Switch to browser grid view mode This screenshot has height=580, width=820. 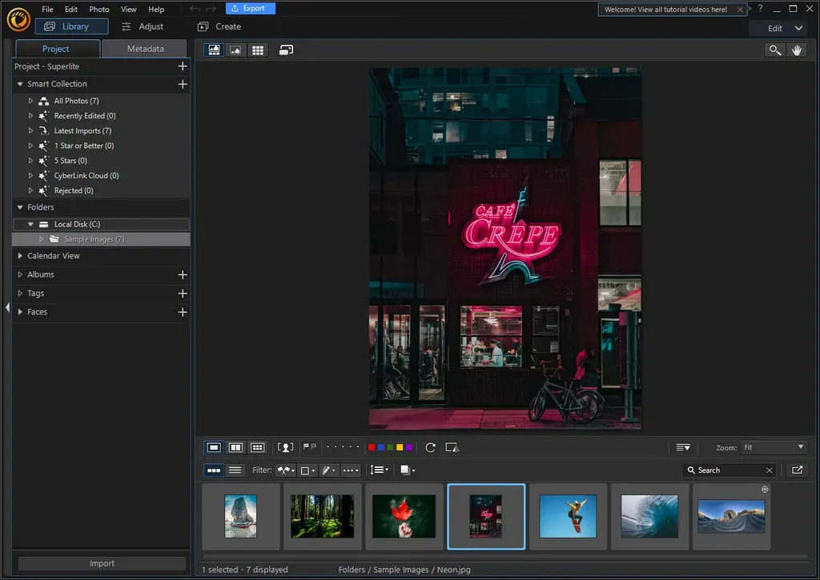tap(258, 50)
